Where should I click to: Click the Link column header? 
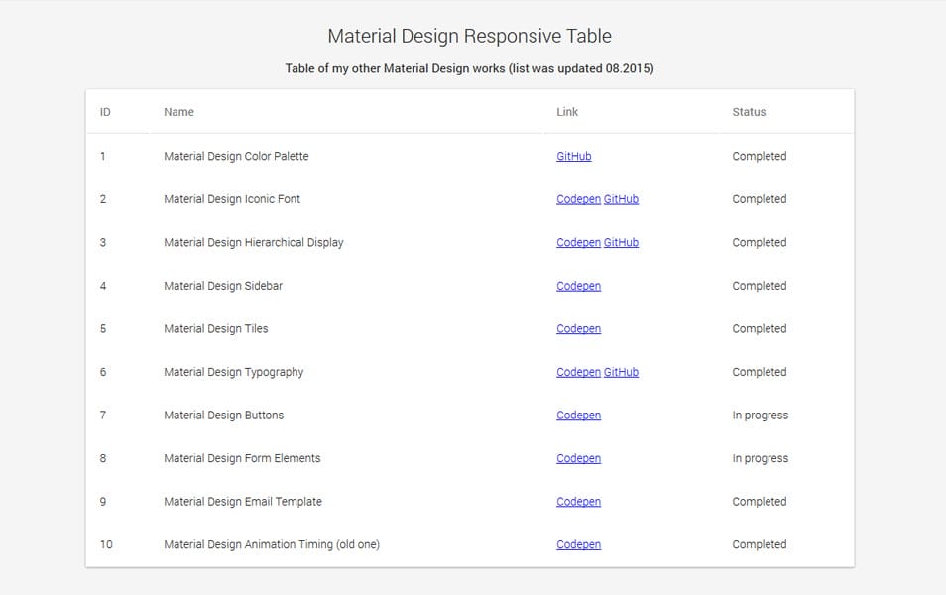tap(566, 112)
